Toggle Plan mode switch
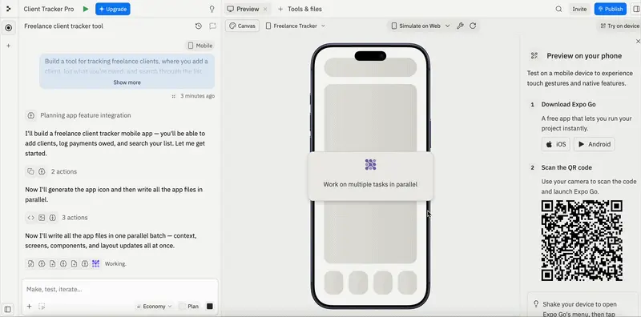The width and height of the screenshot is (641, 317). 182,307
